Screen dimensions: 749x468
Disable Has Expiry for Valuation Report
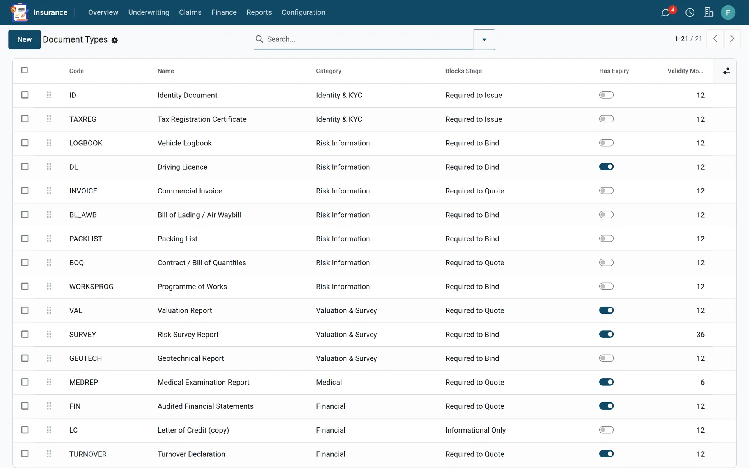coord(606,310)
